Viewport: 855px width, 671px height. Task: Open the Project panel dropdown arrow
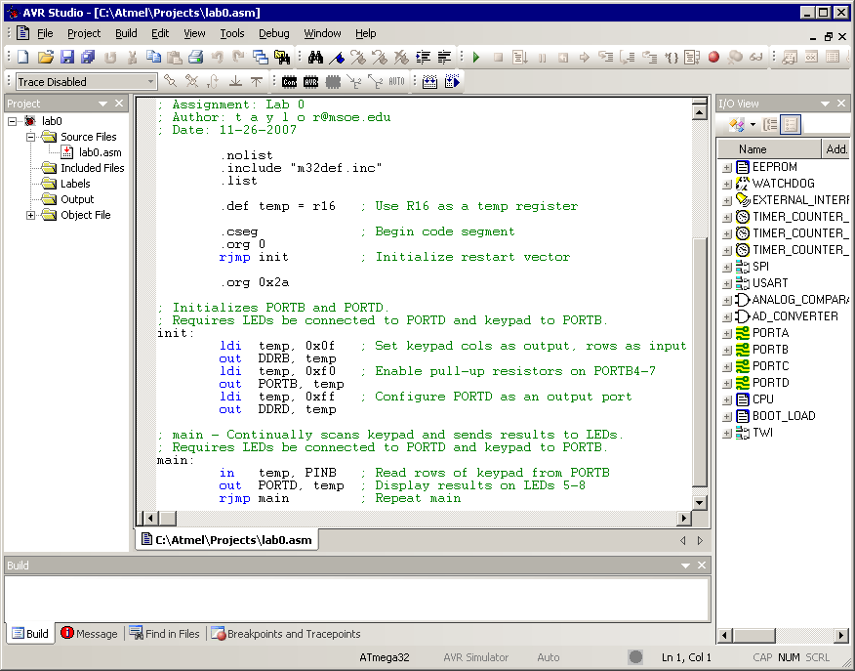pyautogui.click(x=102, y=104)
